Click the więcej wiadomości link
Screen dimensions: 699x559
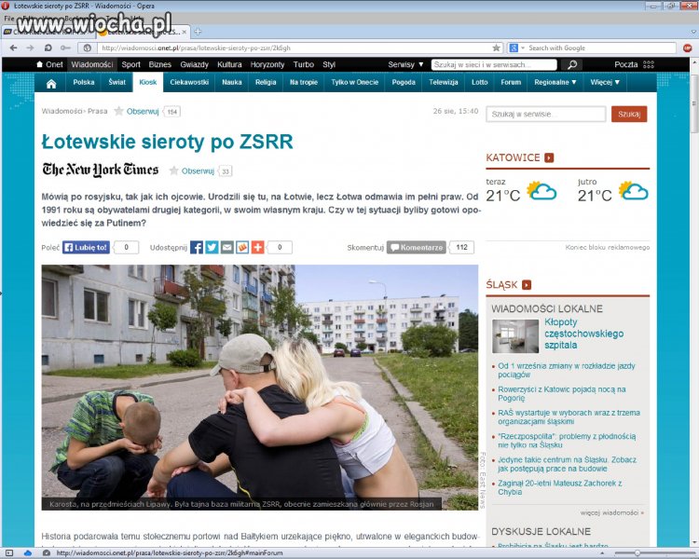pyautogui.click(x=612, y=512)
